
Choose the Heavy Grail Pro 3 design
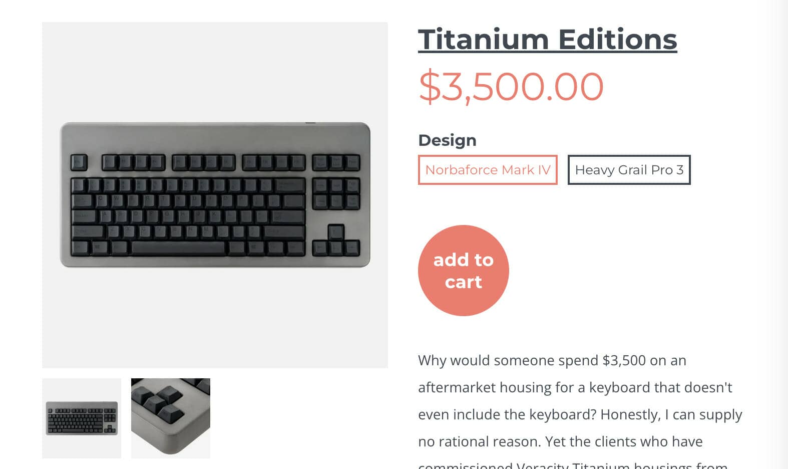point(629,170)
